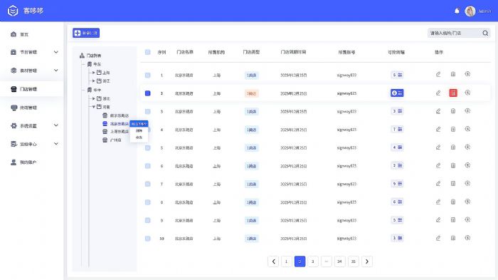Expand the 湖北 tree node arrow
This screenshot has height=280, width=498.
[94, 98]
